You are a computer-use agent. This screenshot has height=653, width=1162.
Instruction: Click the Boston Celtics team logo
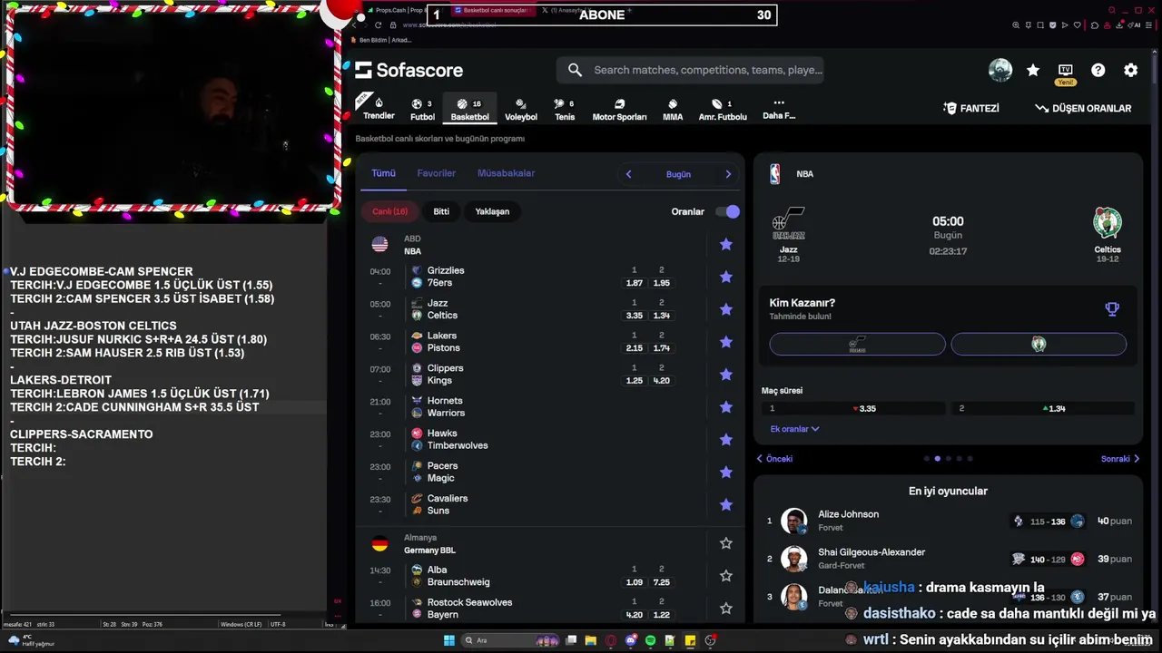point(1107,223)
